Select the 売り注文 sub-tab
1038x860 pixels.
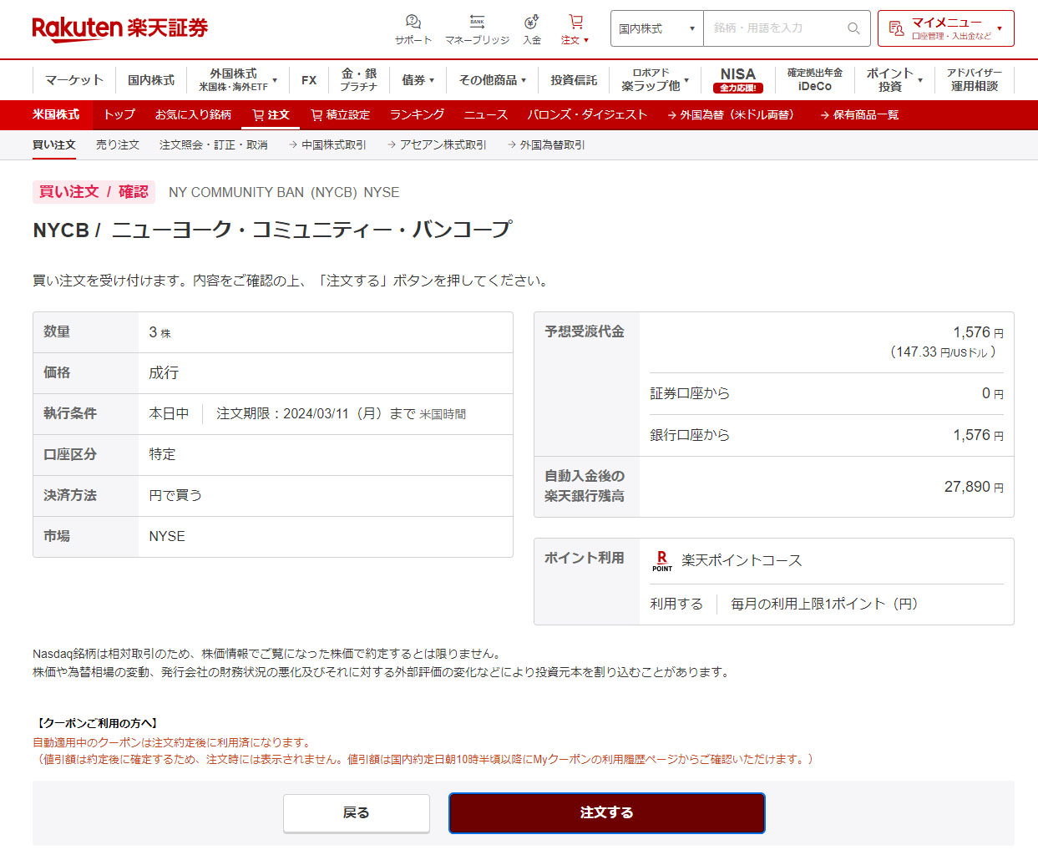coord(117,145)
